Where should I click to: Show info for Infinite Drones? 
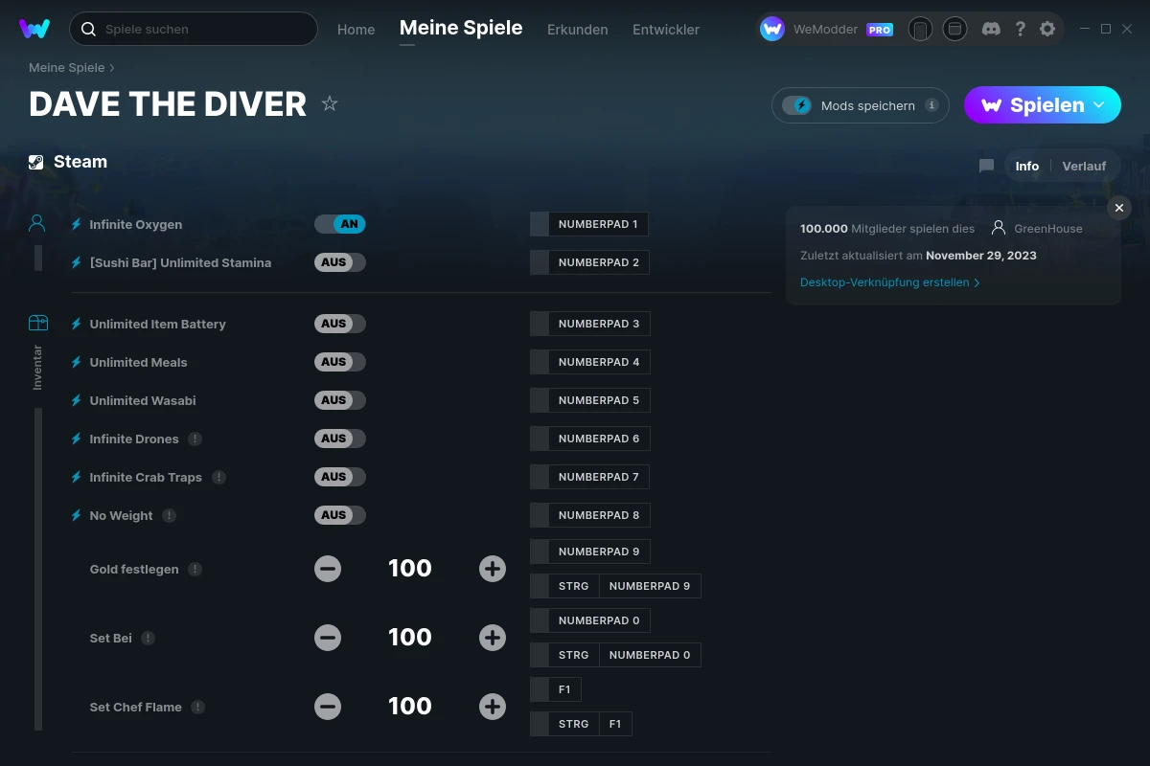click(195, 439)
